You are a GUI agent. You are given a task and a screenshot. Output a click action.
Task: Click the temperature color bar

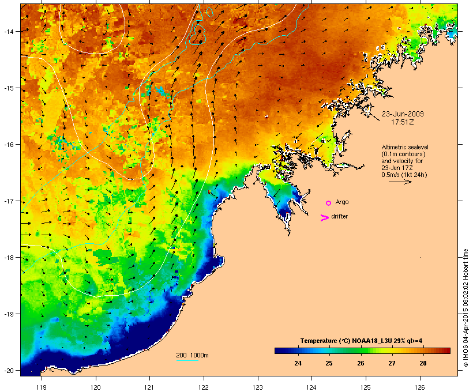(x=362, y=350)
